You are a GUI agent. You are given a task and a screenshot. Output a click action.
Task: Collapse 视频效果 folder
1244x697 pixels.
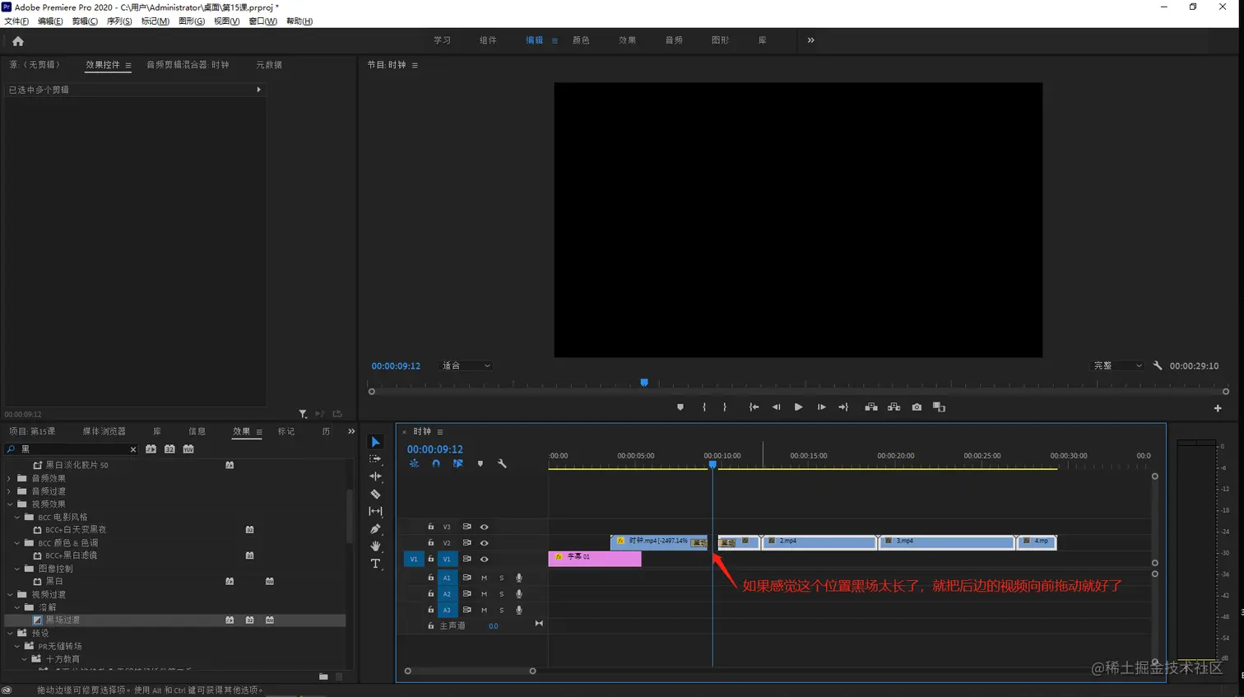tap(10, 504)
